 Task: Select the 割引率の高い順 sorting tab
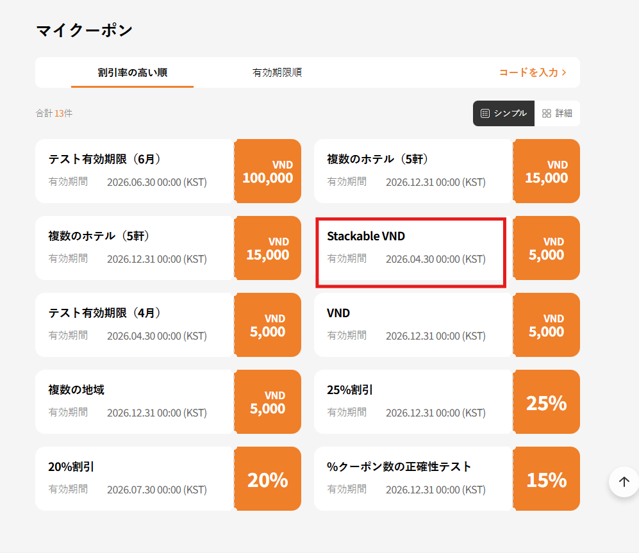point(132,72)
